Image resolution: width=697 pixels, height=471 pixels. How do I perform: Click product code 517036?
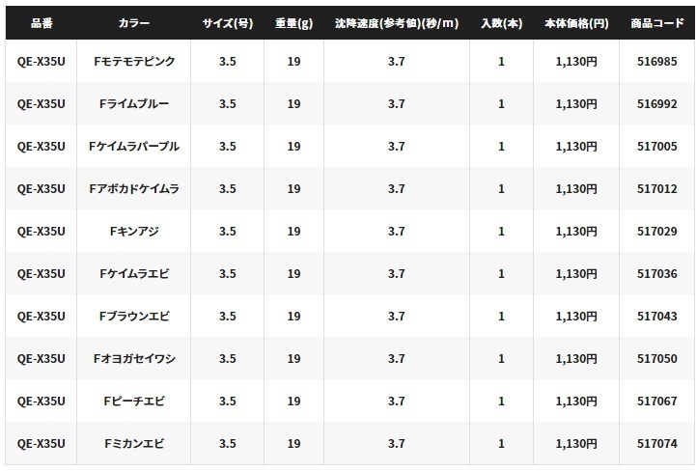tap(655, 274)
